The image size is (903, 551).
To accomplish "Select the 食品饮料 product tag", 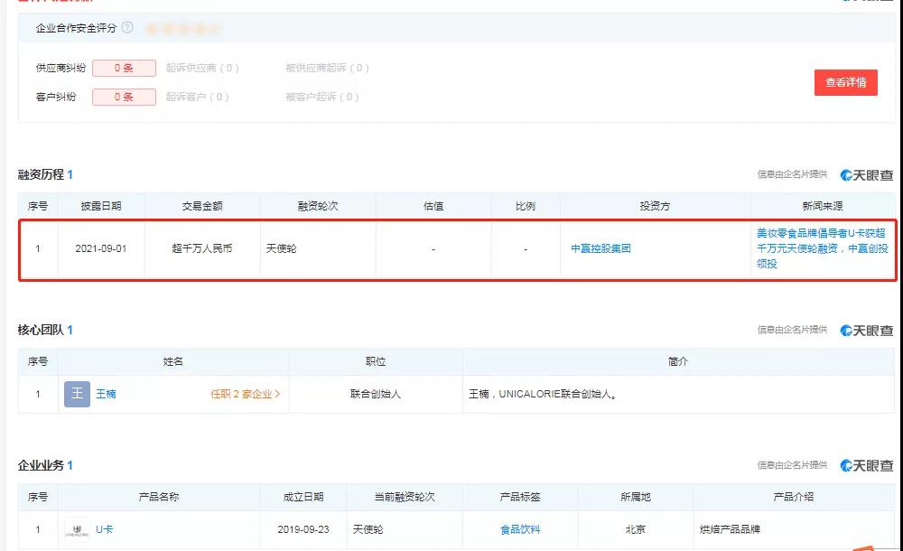I will 519,530.
